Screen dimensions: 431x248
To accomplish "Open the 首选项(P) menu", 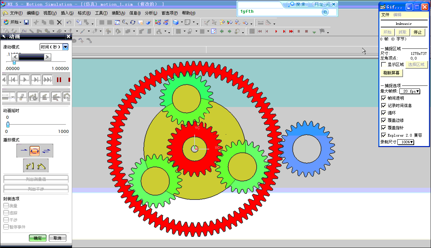I will (169, 13).
